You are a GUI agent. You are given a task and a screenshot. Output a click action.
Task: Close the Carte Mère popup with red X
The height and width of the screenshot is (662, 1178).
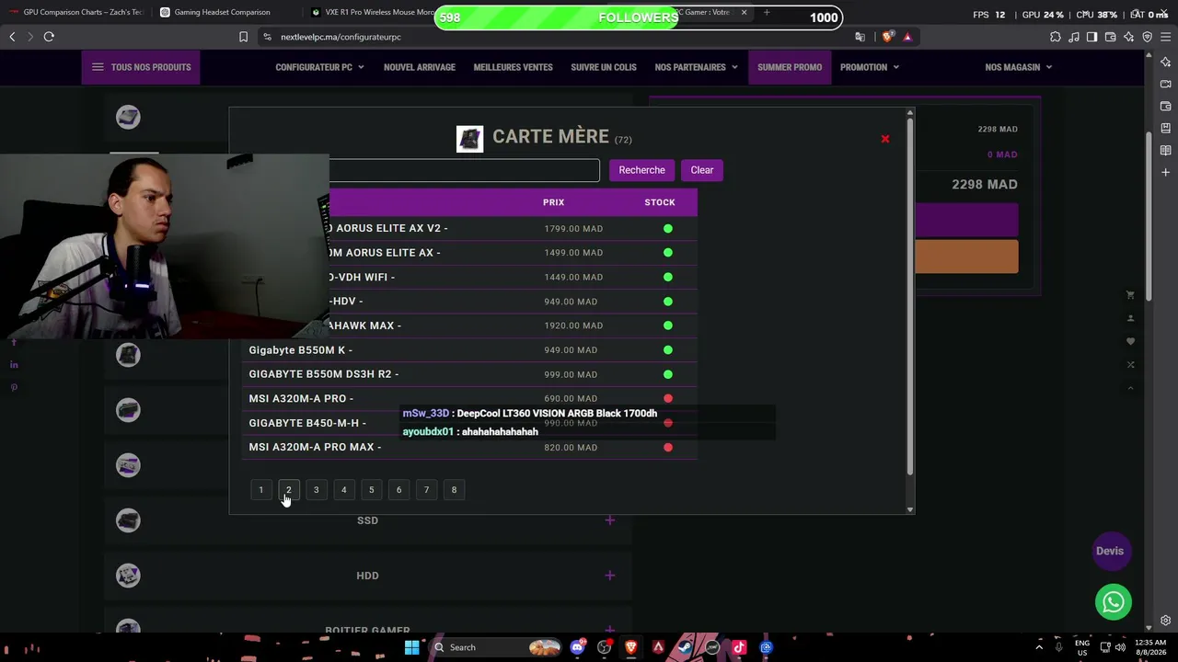click(885, 140)
